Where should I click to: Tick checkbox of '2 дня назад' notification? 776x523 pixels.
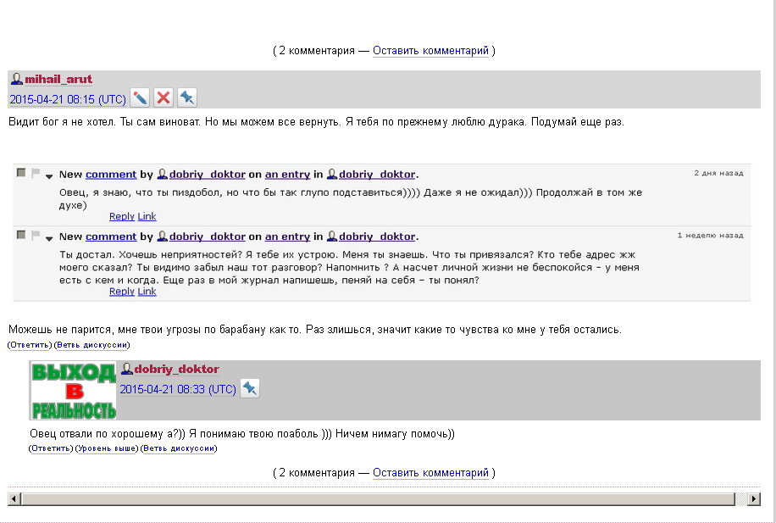coord(21,172)
